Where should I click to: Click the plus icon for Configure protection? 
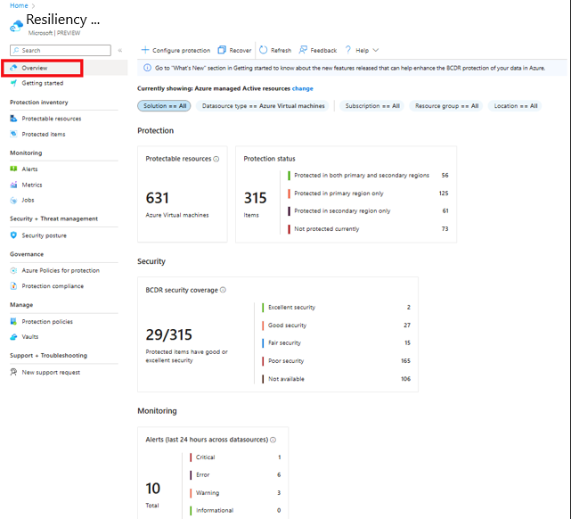145,50
